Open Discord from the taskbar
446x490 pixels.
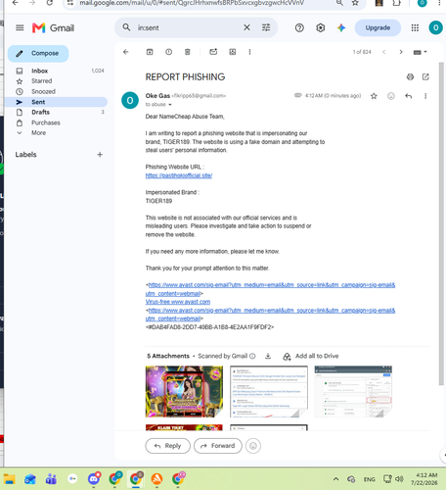point(94,479)
